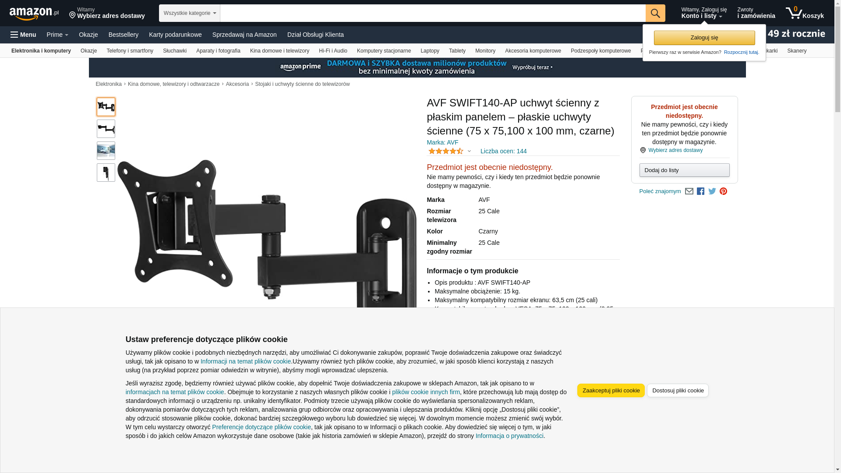Open the Bestsellery menu item
This screenshot has width=841, height=473.
124,35
